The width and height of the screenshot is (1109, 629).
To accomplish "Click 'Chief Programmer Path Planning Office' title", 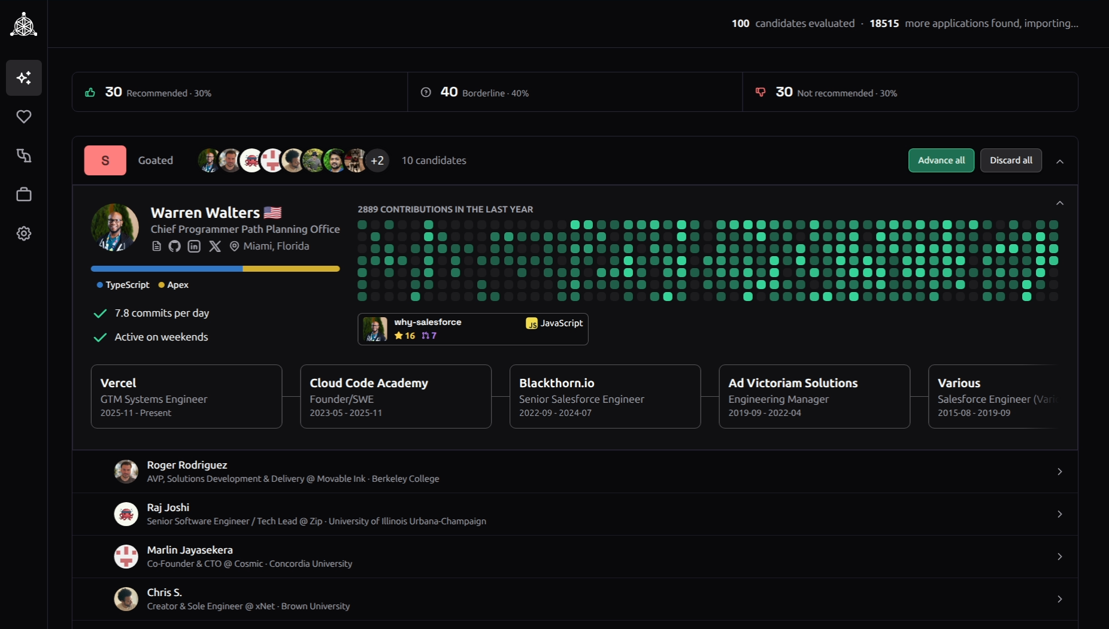I will point(246,229).
